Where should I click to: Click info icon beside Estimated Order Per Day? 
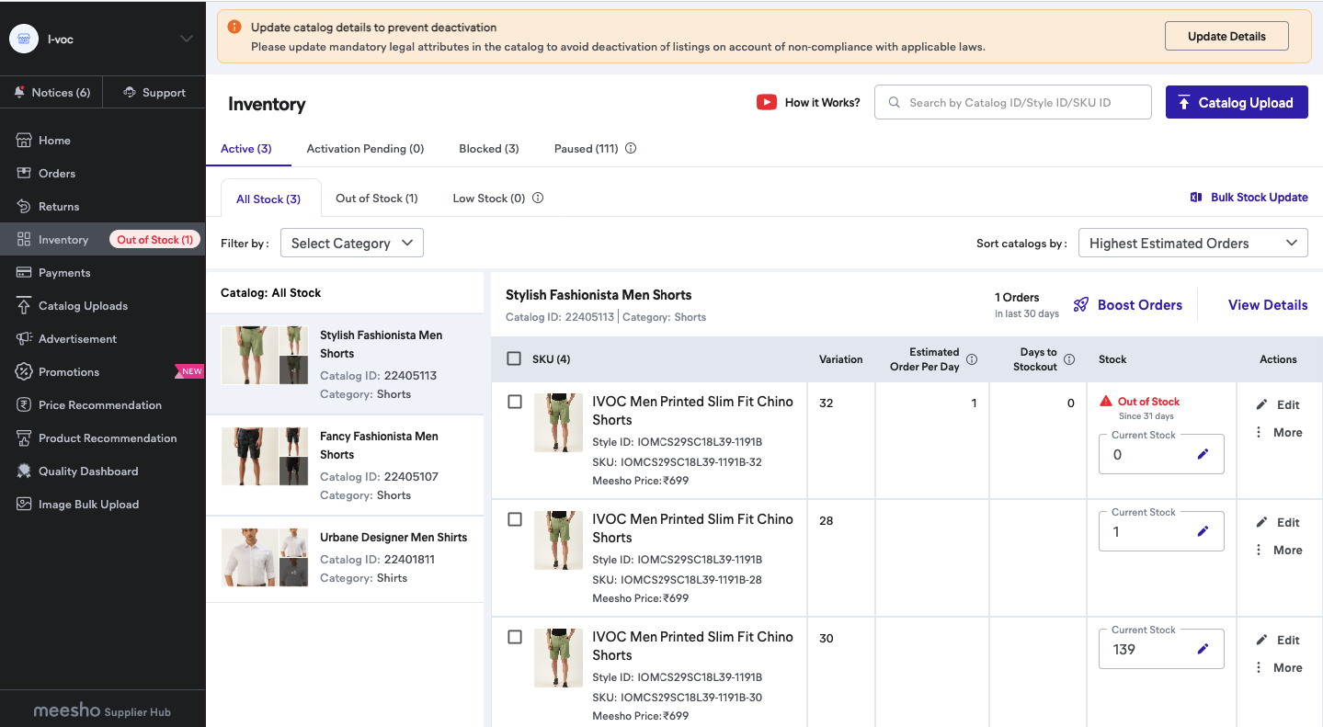click(x=972, y=359)
